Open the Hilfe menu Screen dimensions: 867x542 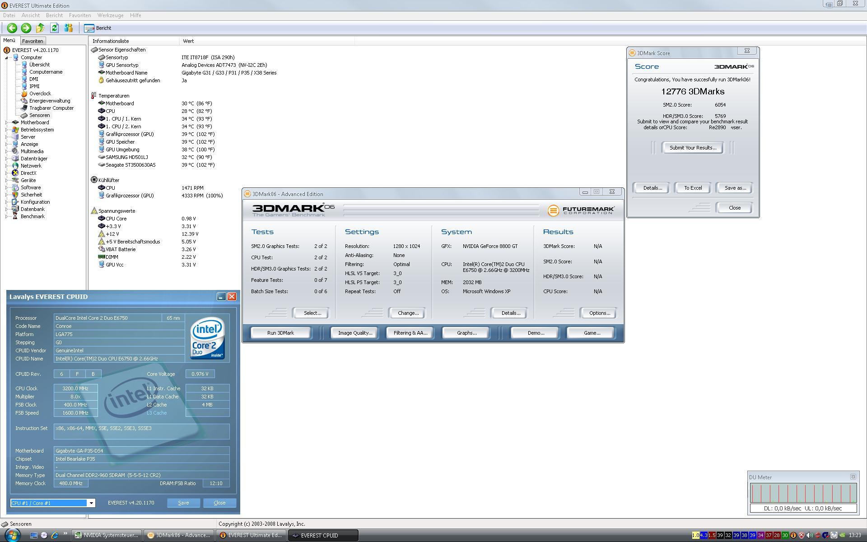pyautogui.click(x=135, y=15)
